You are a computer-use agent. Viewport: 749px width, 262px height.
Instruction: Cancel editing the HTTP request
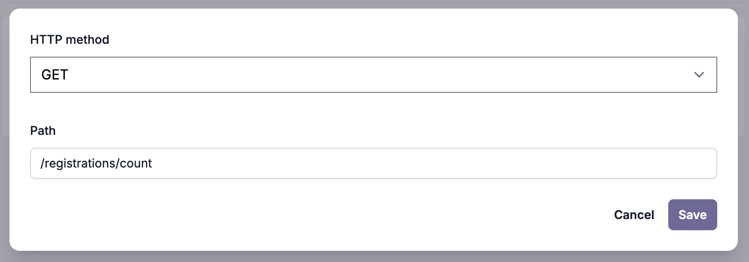pyautogui.click(x=634, y=214)
